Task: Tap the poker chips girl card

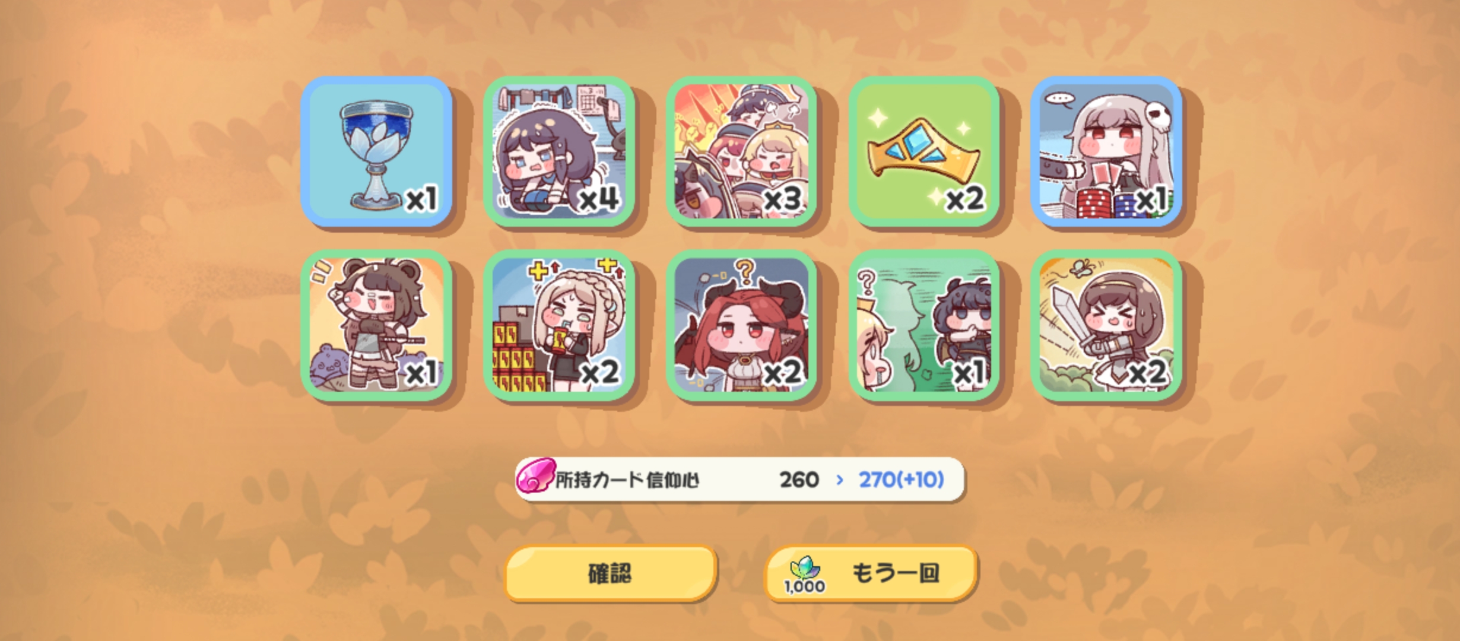Action: click(1107, 151)
